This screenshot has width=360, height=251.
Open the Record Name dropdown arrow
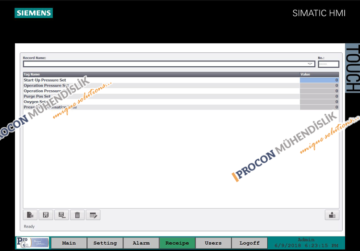tap(310, 64)
